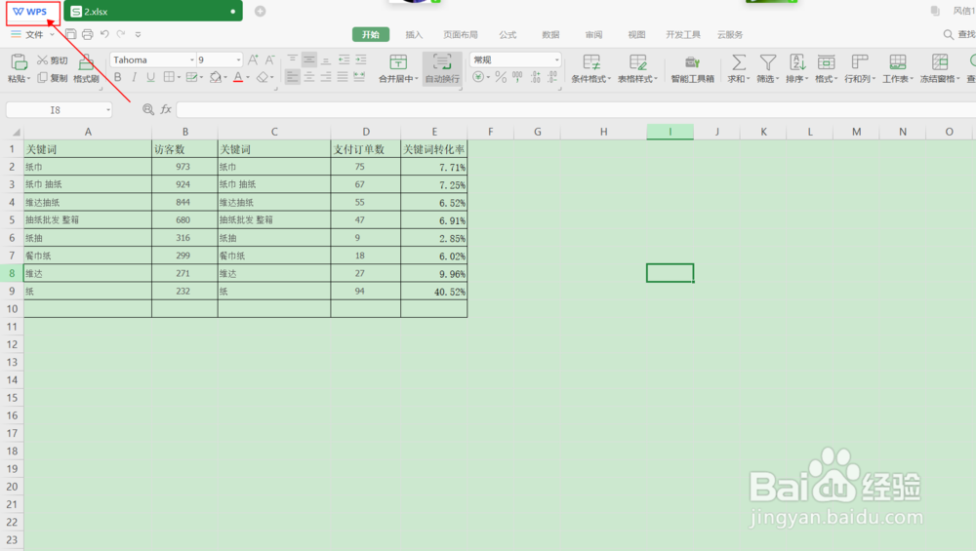Screen dimensions: 976x551
Task: Click the increase font size icon
Action: [x=253, y=59]
